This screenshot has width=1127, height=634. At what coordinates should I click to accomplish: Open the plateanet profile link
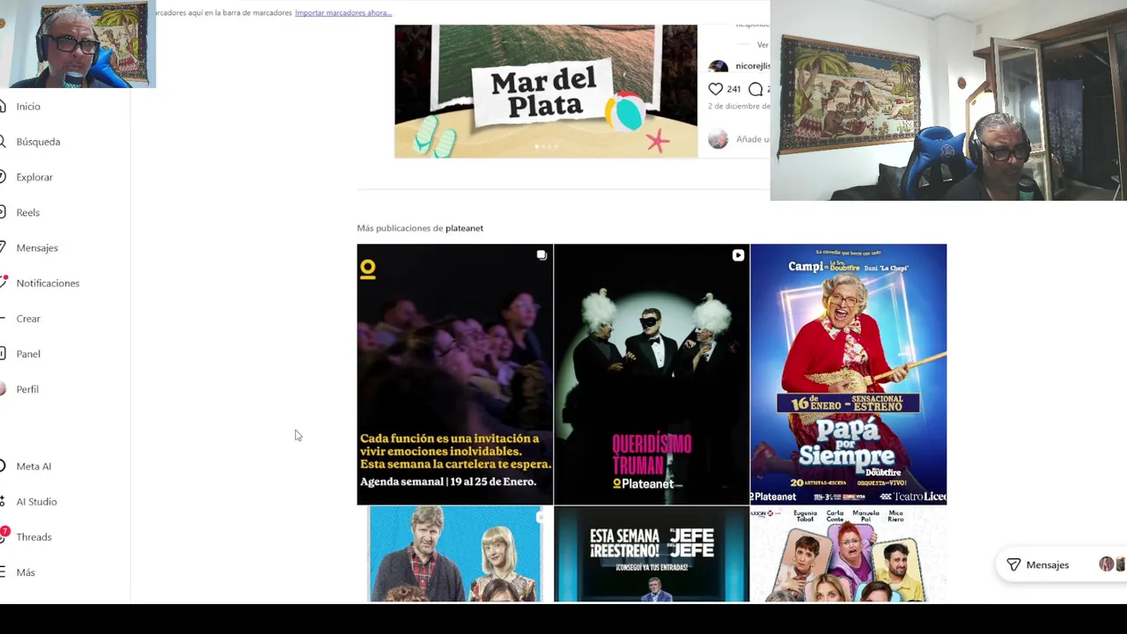point(464,228)
